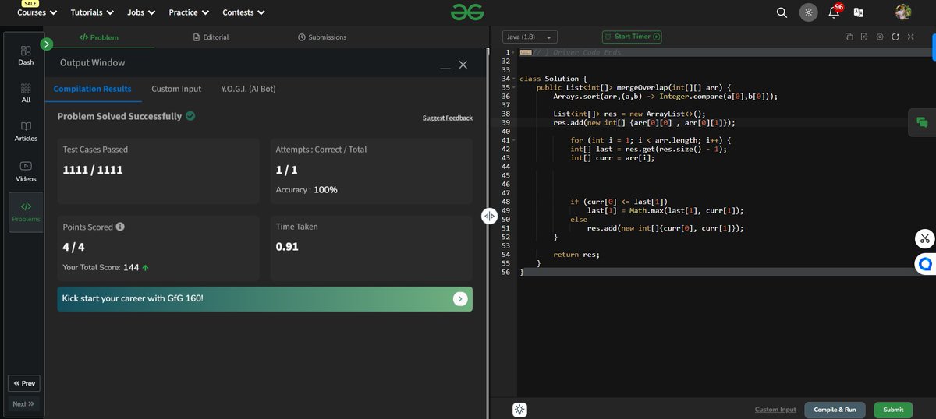Open Problems in the left sidebar
The image size is (936, 419).
[x=26, y=212]
